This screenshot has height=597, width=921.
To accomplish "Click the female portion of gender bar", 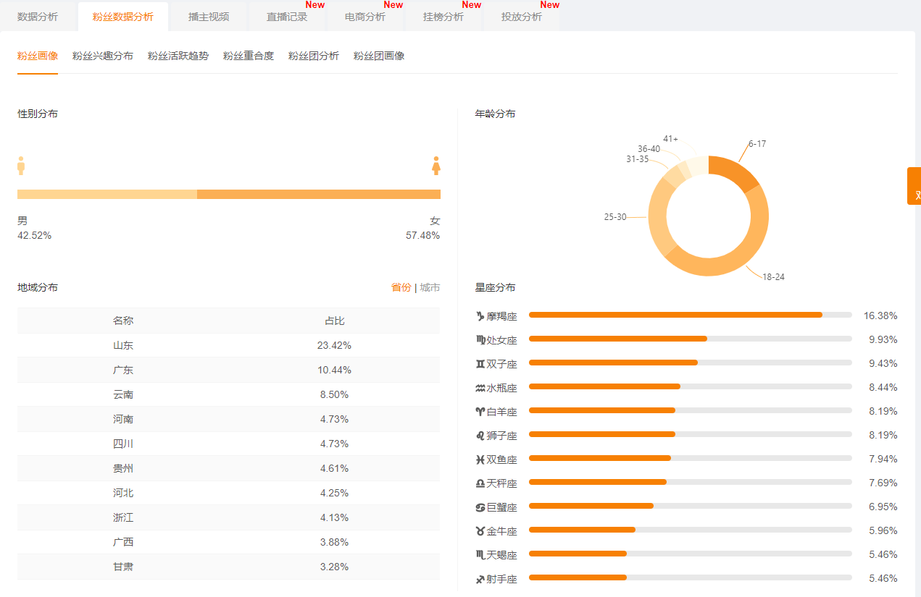I will point(319,194).
